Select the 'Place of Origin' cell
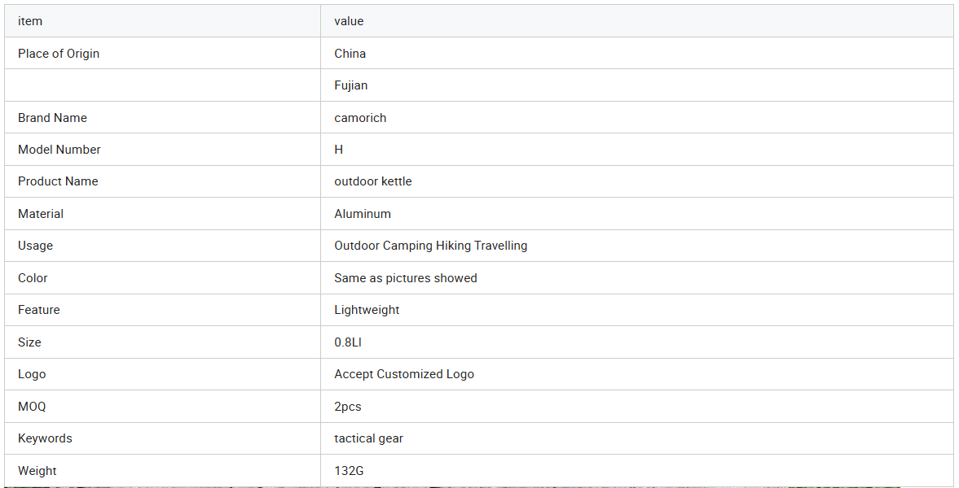The height and width of the screenshot is (488, 959). click(59, 54)
